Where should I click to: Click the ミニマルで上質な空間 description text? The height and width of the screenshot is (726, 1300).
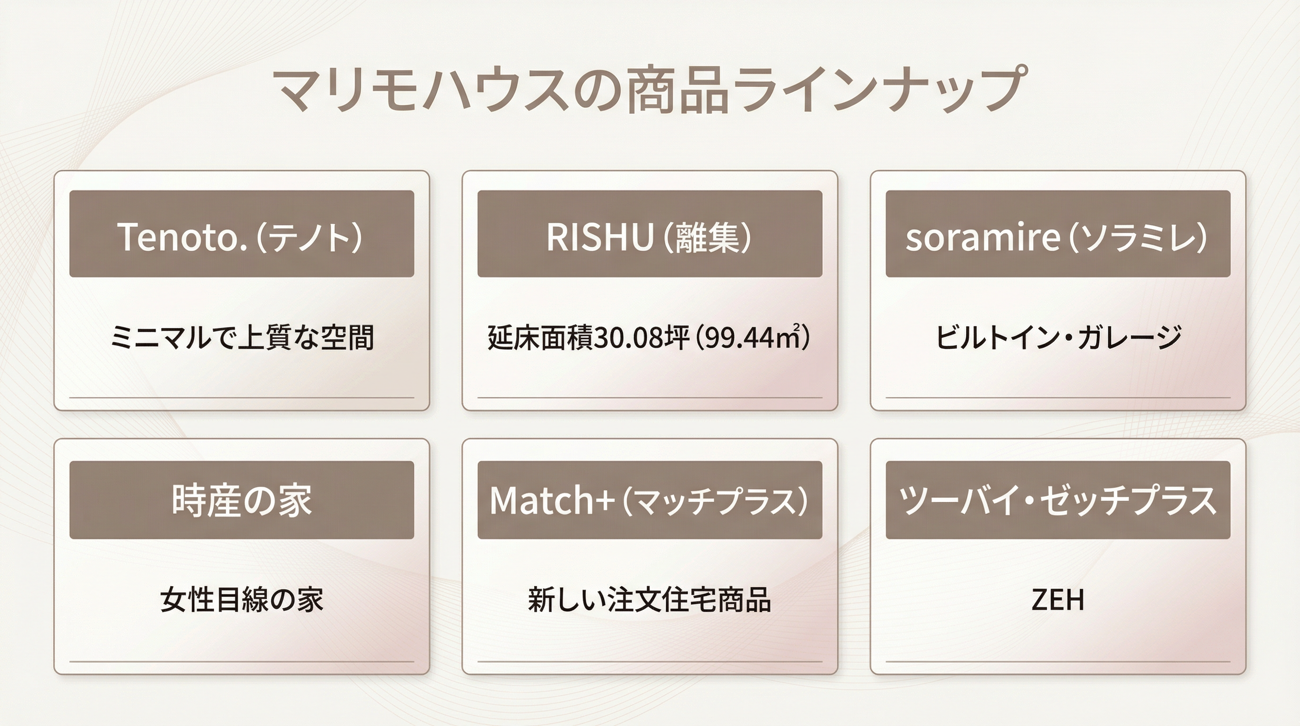(x=241, y=337)
